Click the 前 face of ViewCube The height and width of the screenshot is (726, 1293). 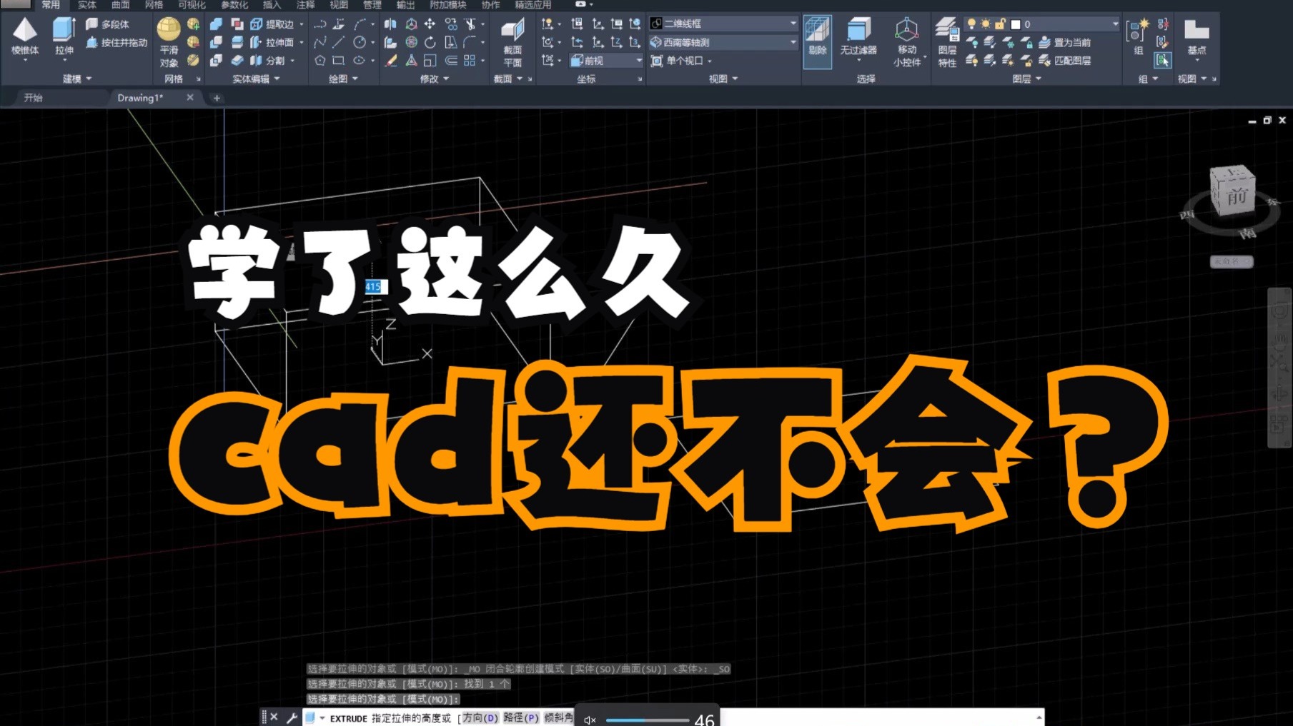(1236, 196)
